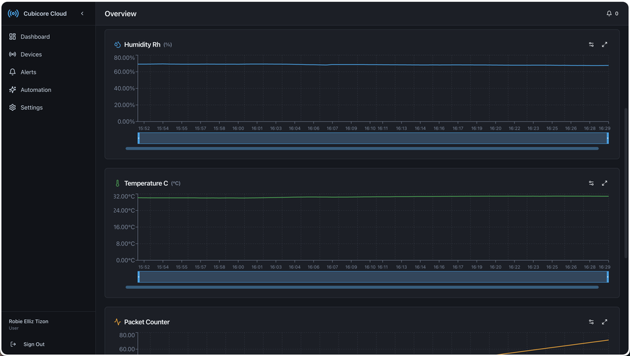Click the Humidity Rh chart title

pyautogui.click(x=142, y=45)
